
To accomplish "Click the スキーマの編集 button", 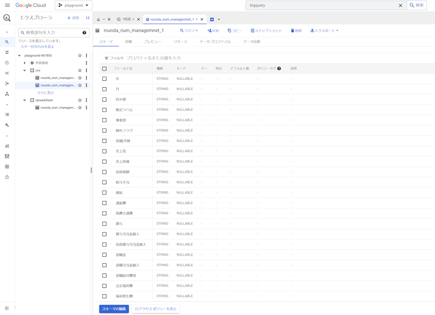I will (x=114, y=309).
